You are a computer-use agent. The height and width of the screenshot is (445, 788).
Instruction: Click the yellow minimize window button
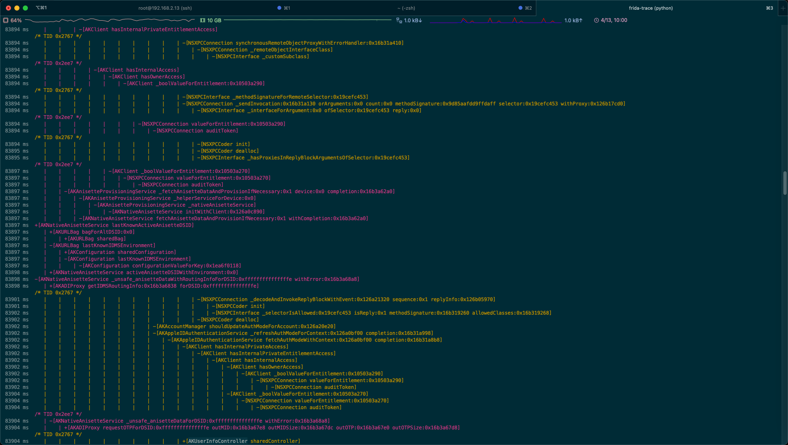17,8
